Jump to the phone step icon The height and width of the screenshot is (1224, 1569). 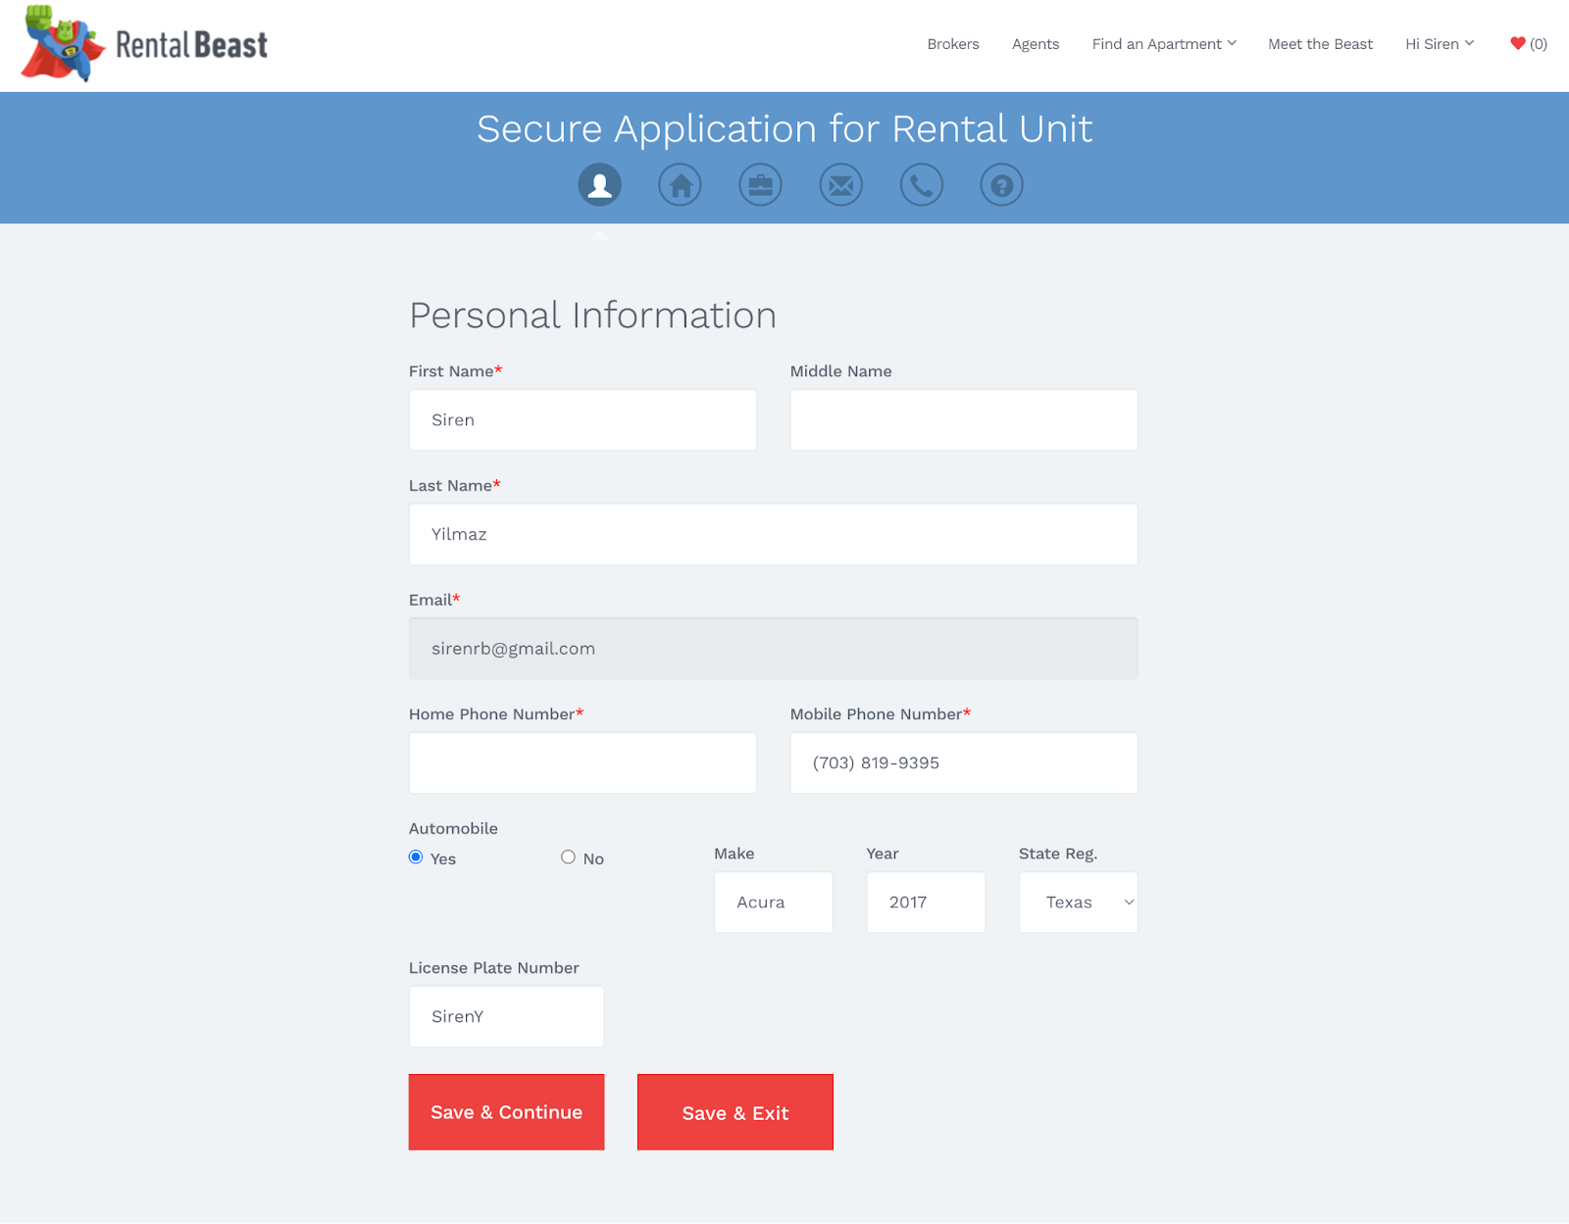(x=921, y=184)
